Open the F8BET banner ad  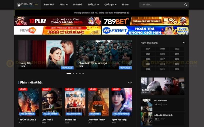click(145, 30)
